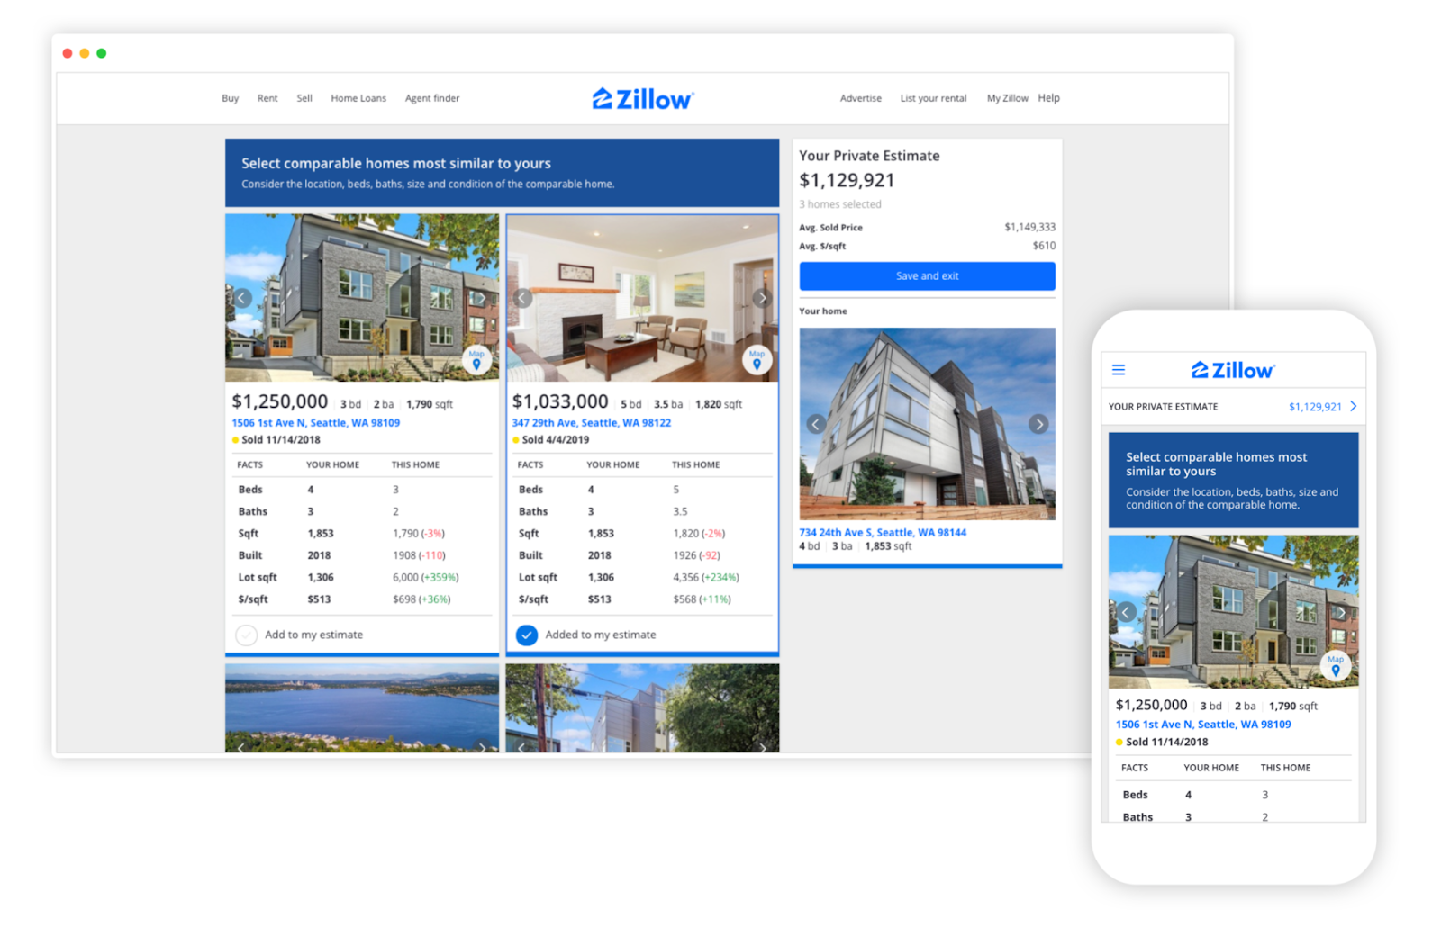Expand Your Private Estimate chevron on mobile
This screenshot has width=1441, height=928.
(1353, 407)
